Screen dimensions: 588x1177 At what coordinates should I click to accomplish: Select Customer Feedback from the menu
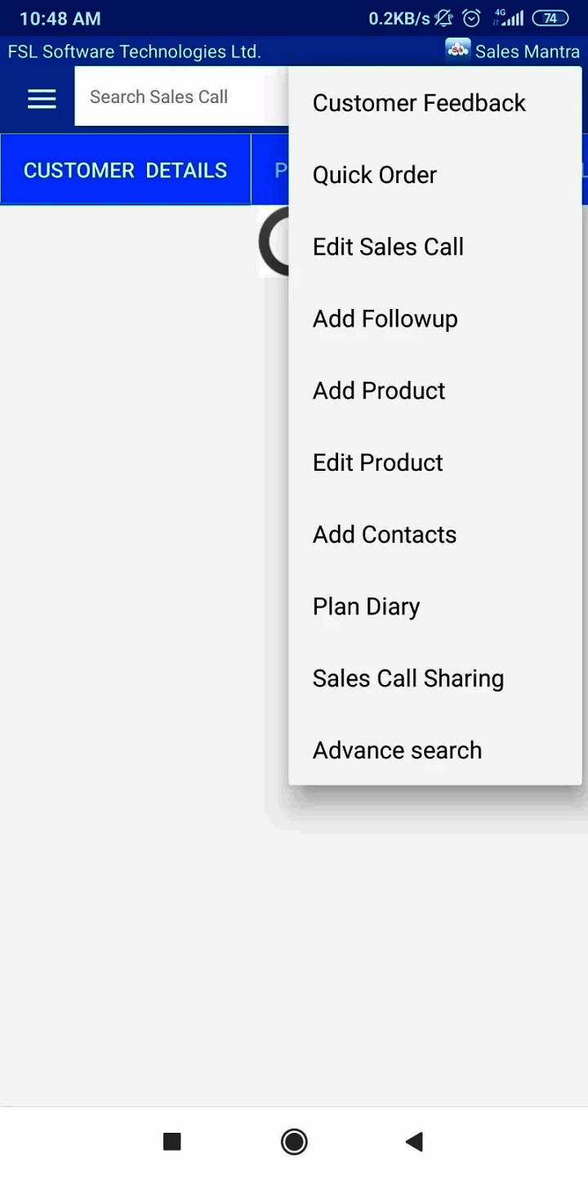click(419, 103)
